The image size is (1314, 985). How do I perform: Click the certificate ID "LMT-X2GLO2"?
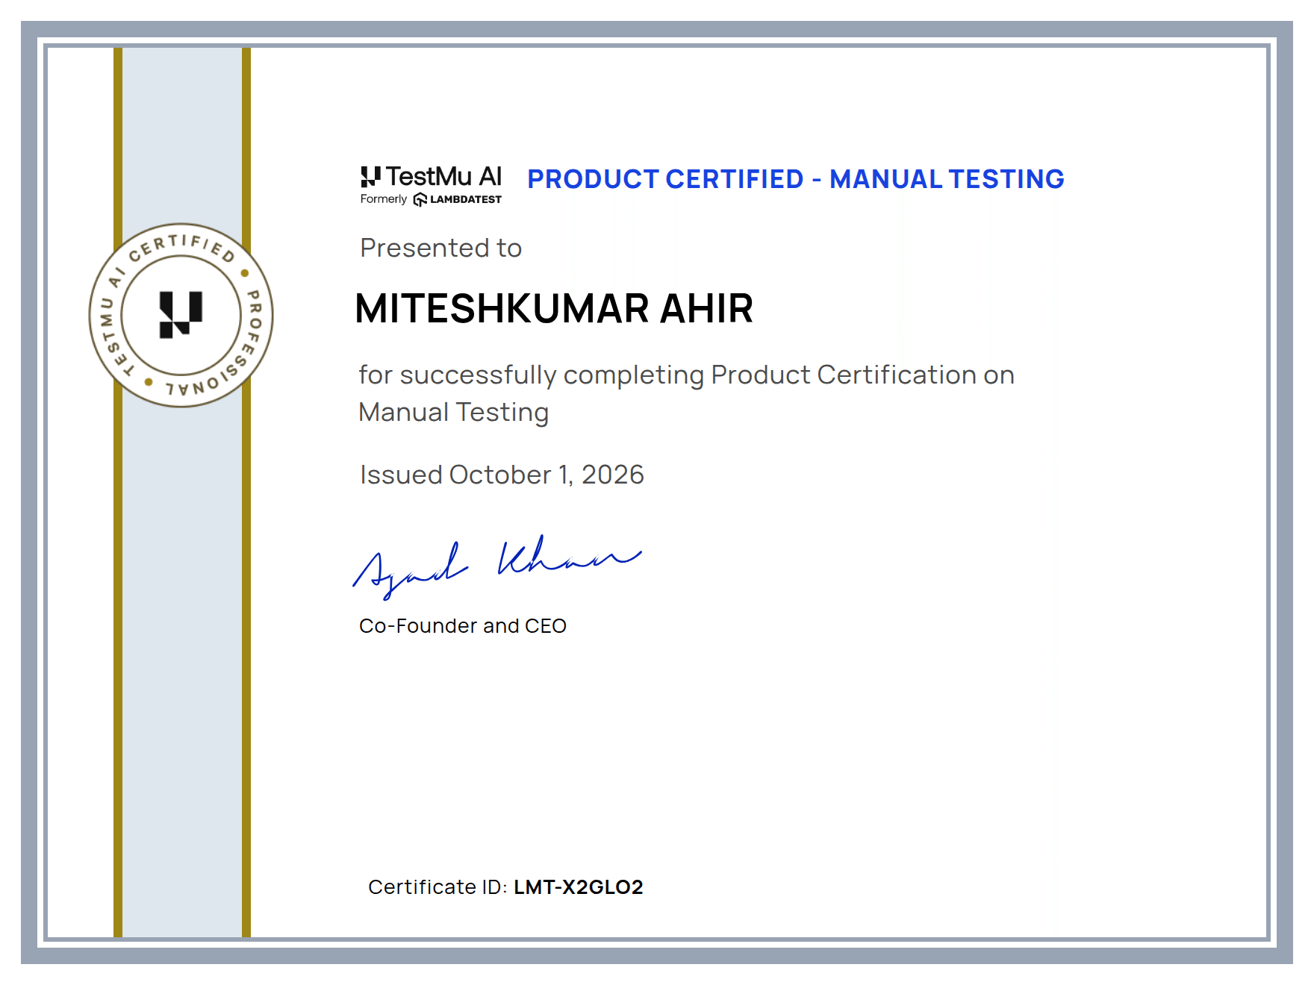point(578,886)
